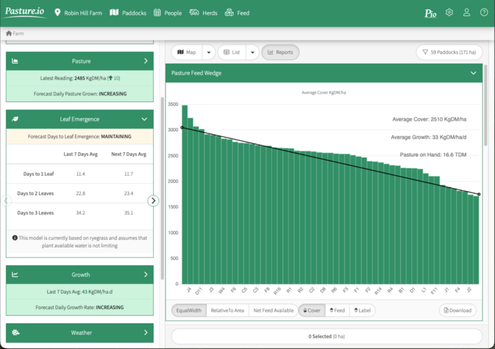The height and width of the screenshot is (349, 495).
Task: Click the 34.2 Days to 3 Leaves value
Action: (80, 213)
